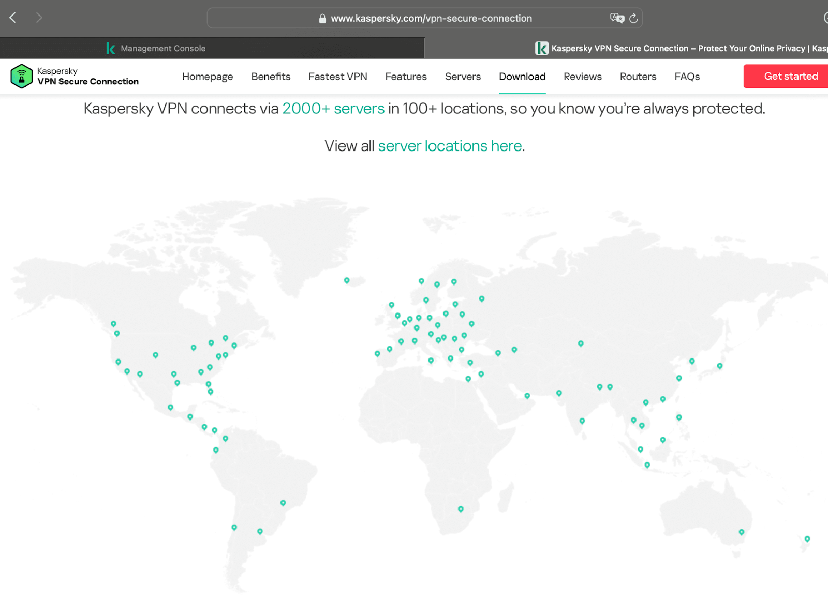Viewport: 828px width, 599px height.
Task: Click the Management Console tab favicon
Action: [x=110, y=48]
